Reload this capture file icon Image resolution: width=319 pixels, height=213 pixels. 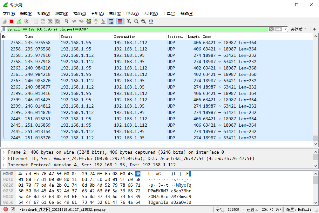point(58,21)
